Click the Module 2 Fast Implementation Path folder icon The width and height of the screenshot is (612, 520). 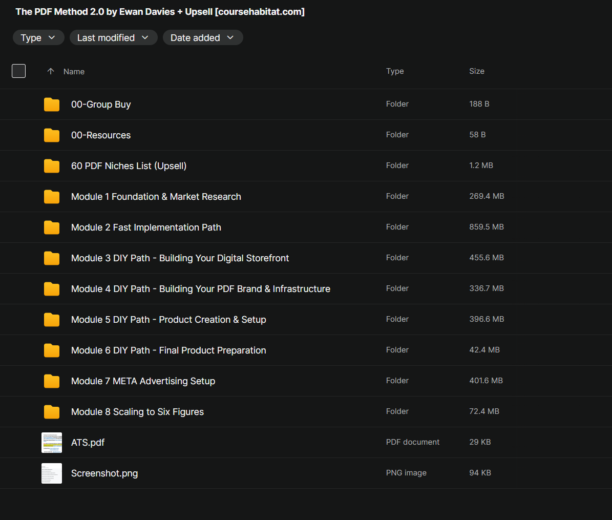coord(51,227)
